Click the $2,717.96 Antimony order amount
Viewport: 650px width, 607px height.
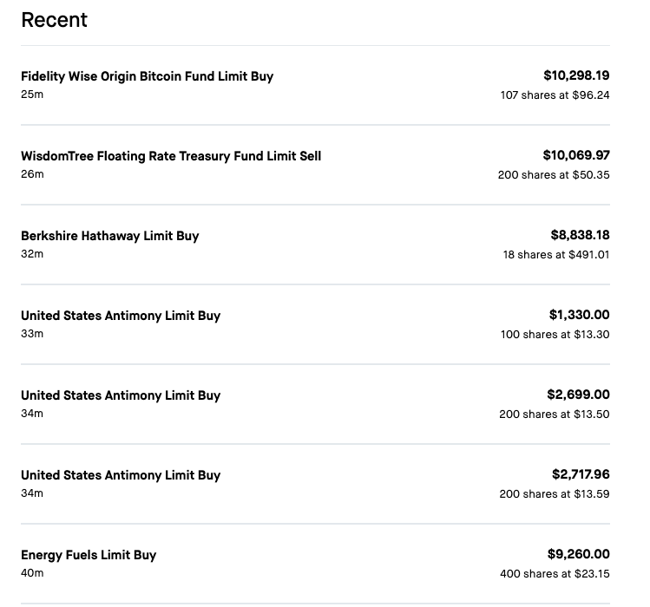(581, 474)
